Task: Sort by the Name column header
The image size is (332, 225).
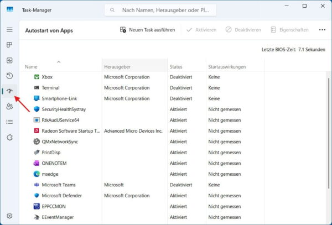Action: 31,67
